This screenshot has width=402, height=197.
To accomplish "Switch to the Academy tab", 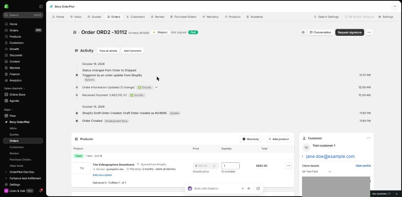I will click(x=254, y=17).
